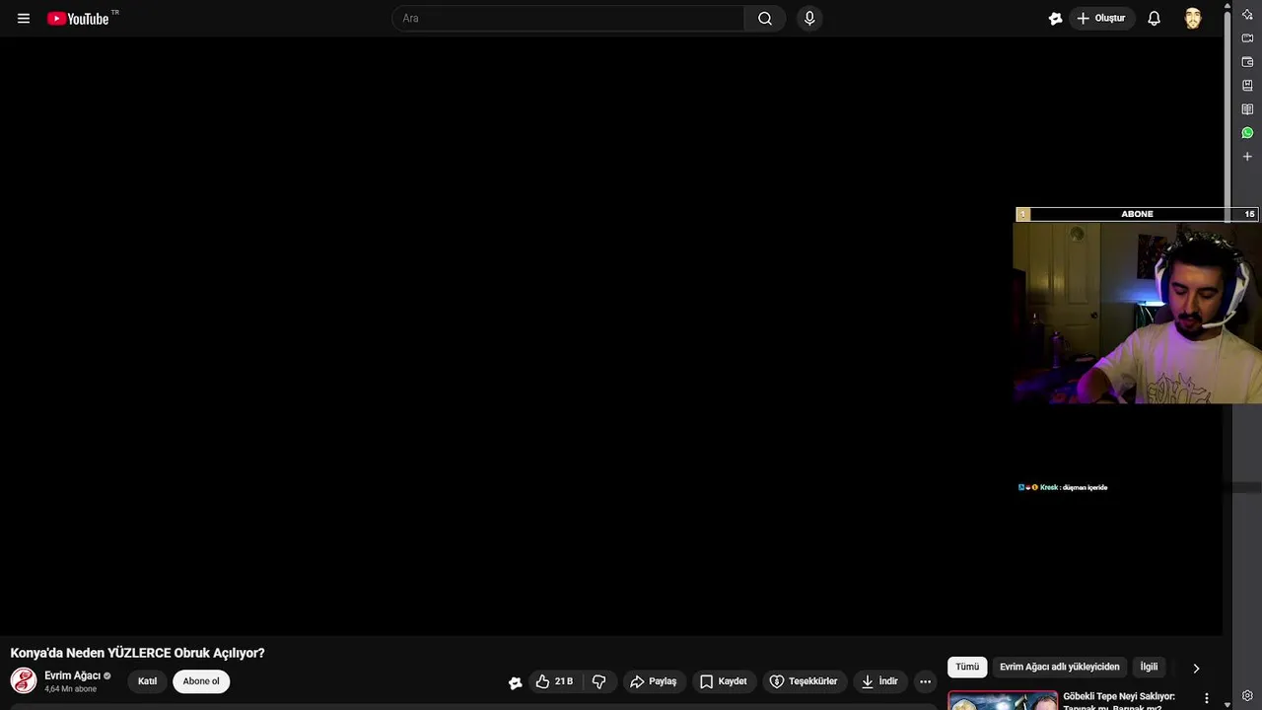Subscribe with the Abone ol button
The height and width of the screenshot is (710, 1262).
pyautogui.click(x=201, y=681)
